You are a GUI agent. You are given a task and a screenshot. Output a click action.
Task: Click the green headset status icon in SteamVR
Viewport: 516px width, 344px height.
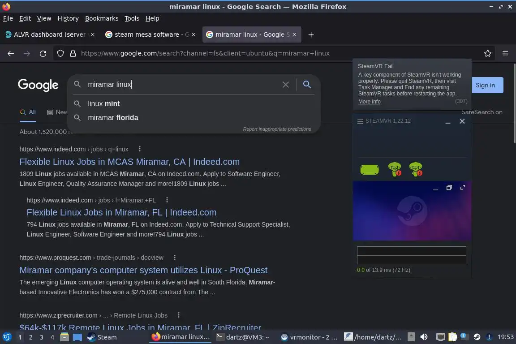coord(370,170)
